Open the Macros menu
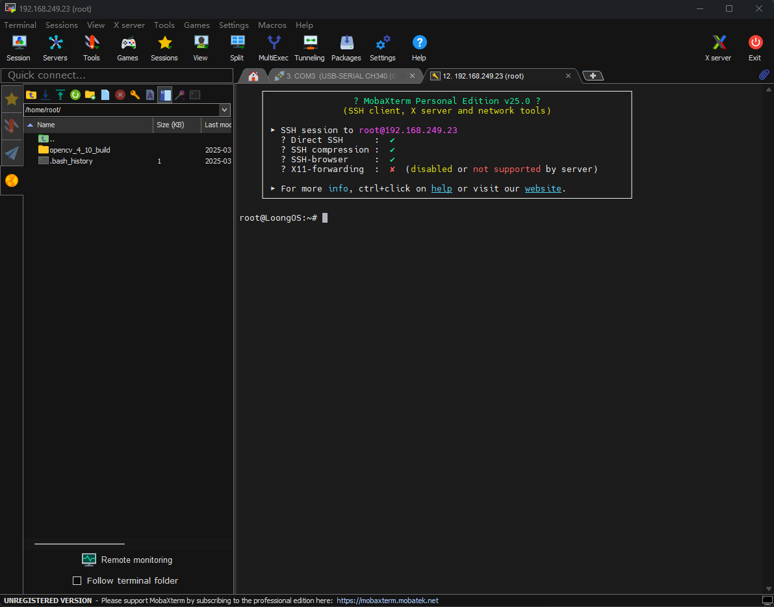The image size is (774, 607). click(x=272, y=25)
